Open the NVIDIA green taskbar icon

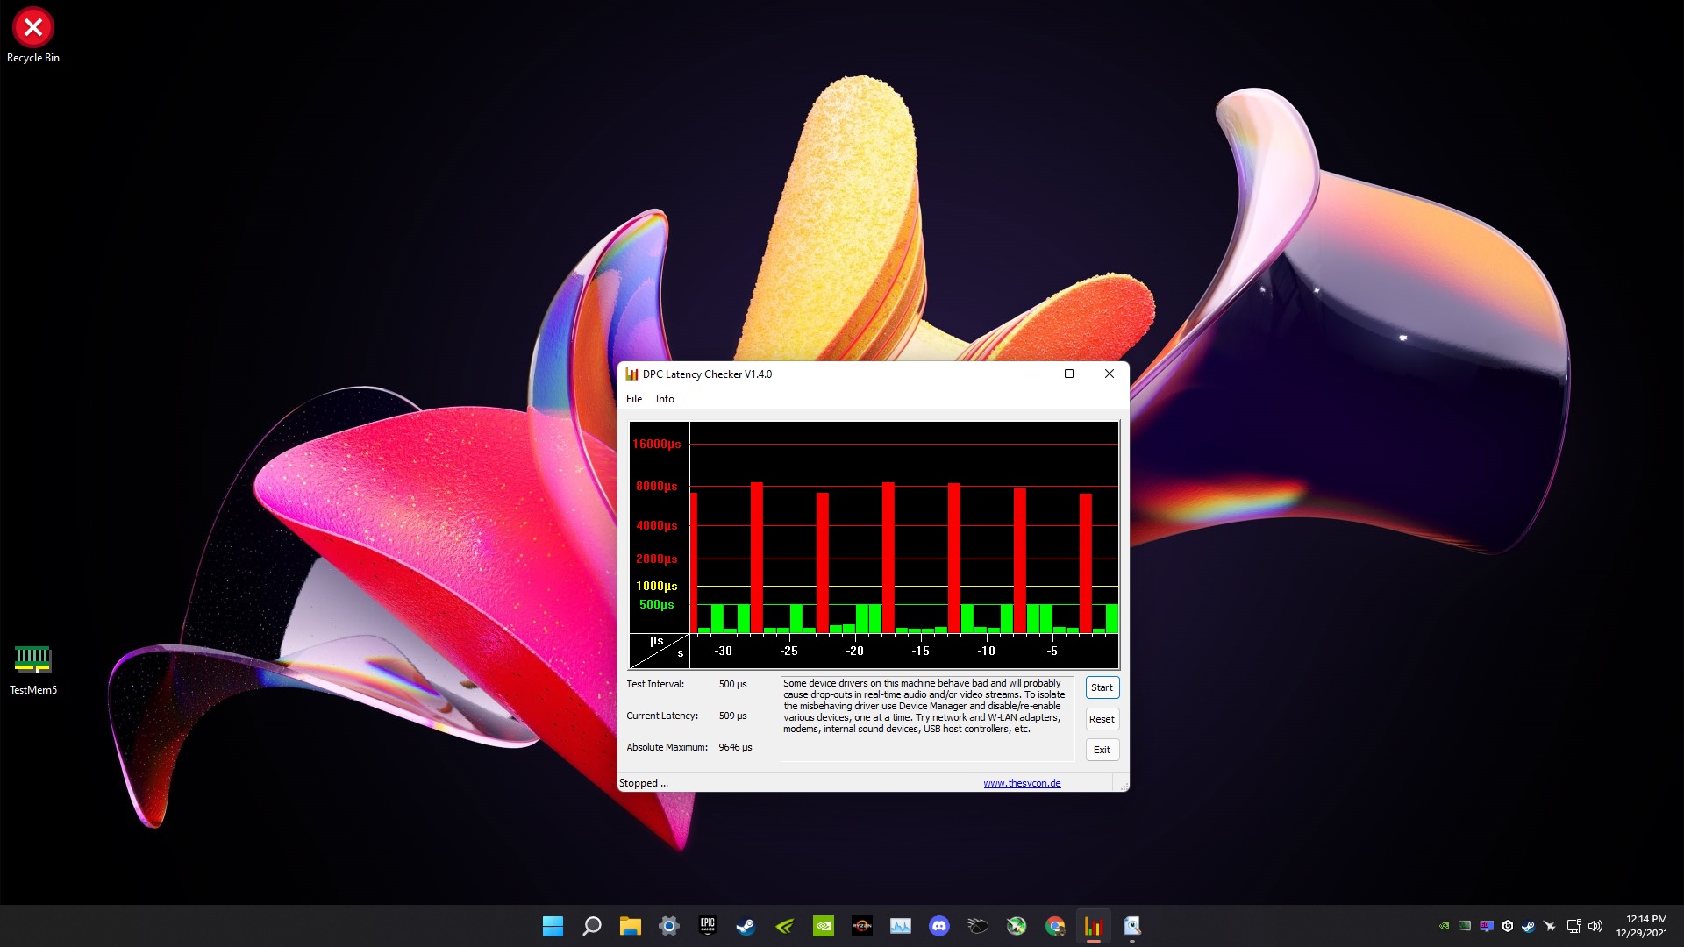(x=824, y=926)
